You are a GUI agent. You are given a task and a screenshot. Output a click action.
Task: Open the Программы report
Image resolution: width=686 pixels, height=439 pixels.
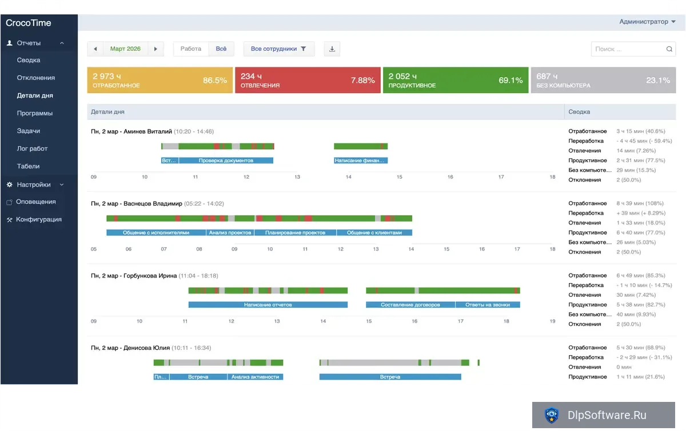[35, 114]
